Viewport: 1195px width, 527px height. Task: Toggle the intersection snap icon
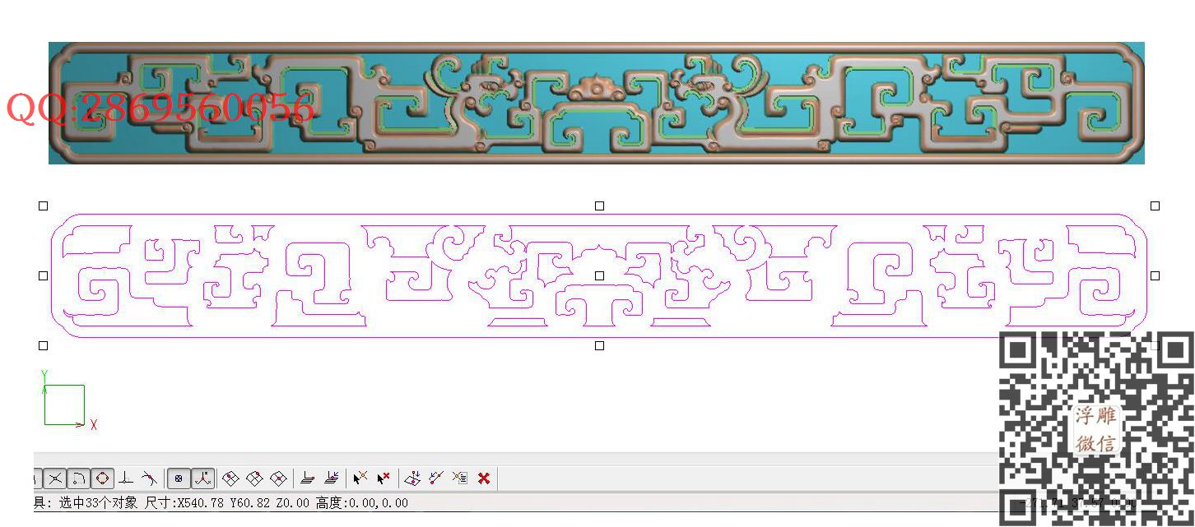tap(54, 478)
